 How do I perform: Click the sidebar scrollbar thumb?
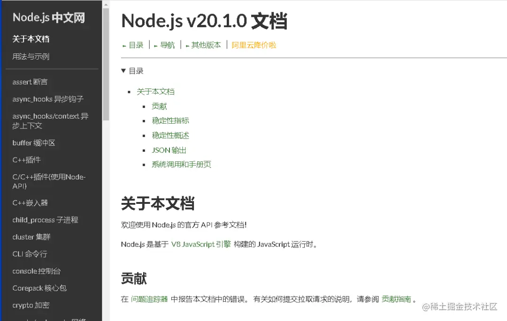[106, 64]
